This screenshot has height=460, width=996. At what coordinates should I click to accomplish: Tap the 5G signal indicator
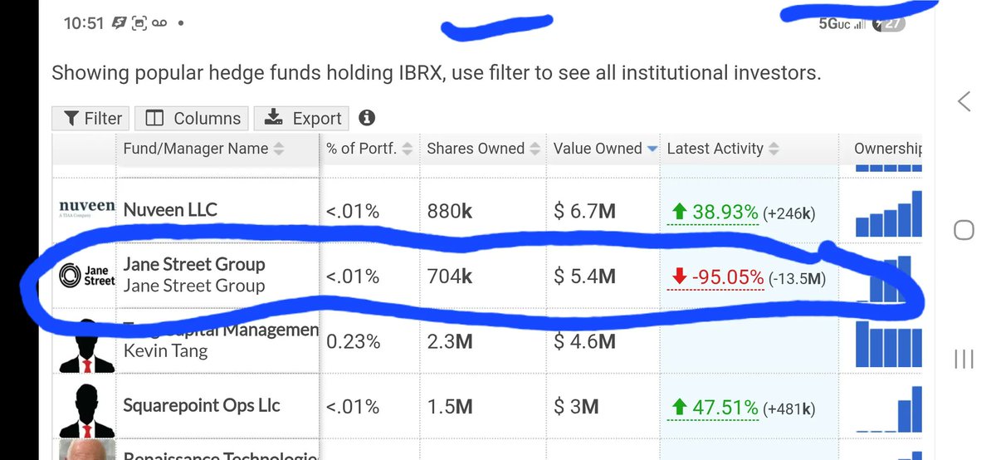point(842,23)
